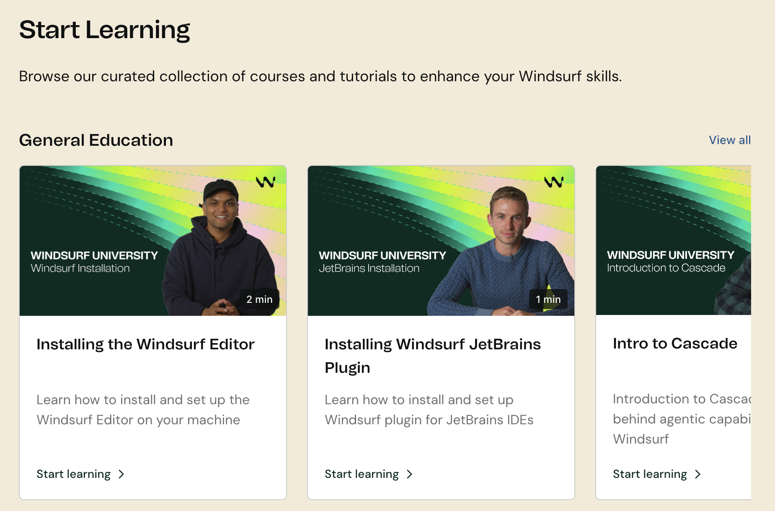Viewport: 775px width, 511px height.
Task: Click the General Education section heading
Action: click(x=96, y=140)
